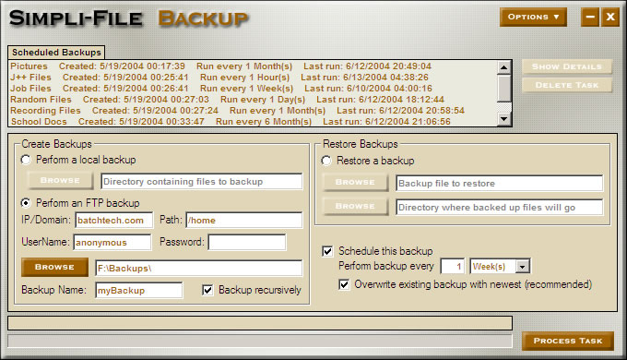Viewport: 627px width, 360px height.
Task: Click the Backup file to restore field
Action: pos(499,184)
